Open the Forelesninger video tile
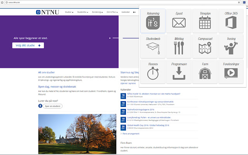Image resolution: width=248 pixels, height=155 pixels. 231,71
